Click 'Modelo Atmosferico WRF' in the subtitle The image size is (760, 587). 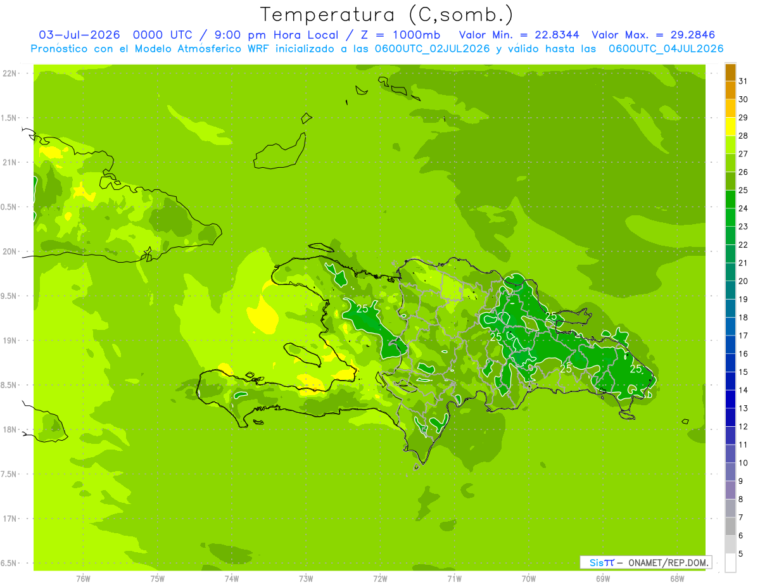point(182,49)
